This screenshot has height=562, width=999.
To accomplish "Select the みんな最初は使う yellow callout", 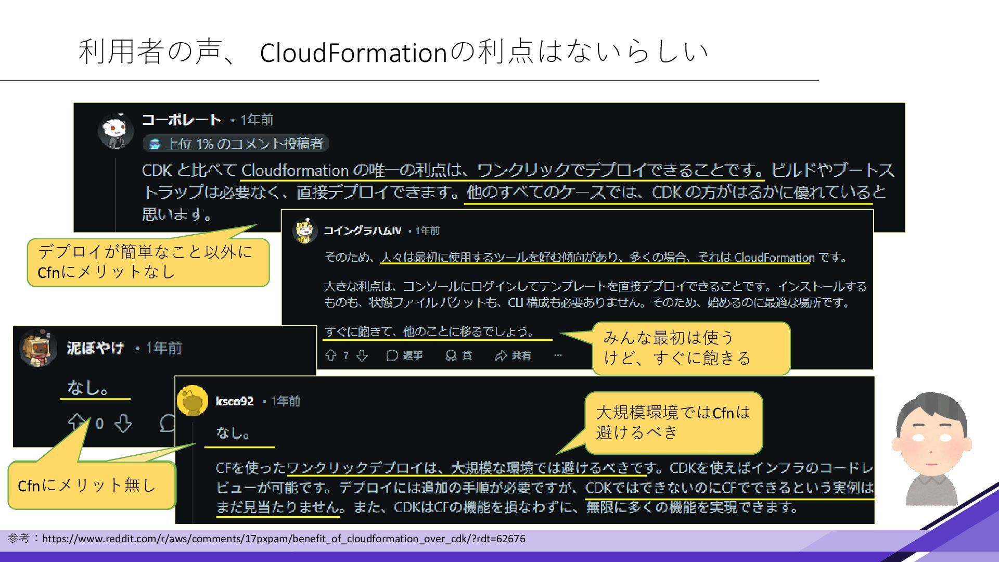I will click(690, 348).
